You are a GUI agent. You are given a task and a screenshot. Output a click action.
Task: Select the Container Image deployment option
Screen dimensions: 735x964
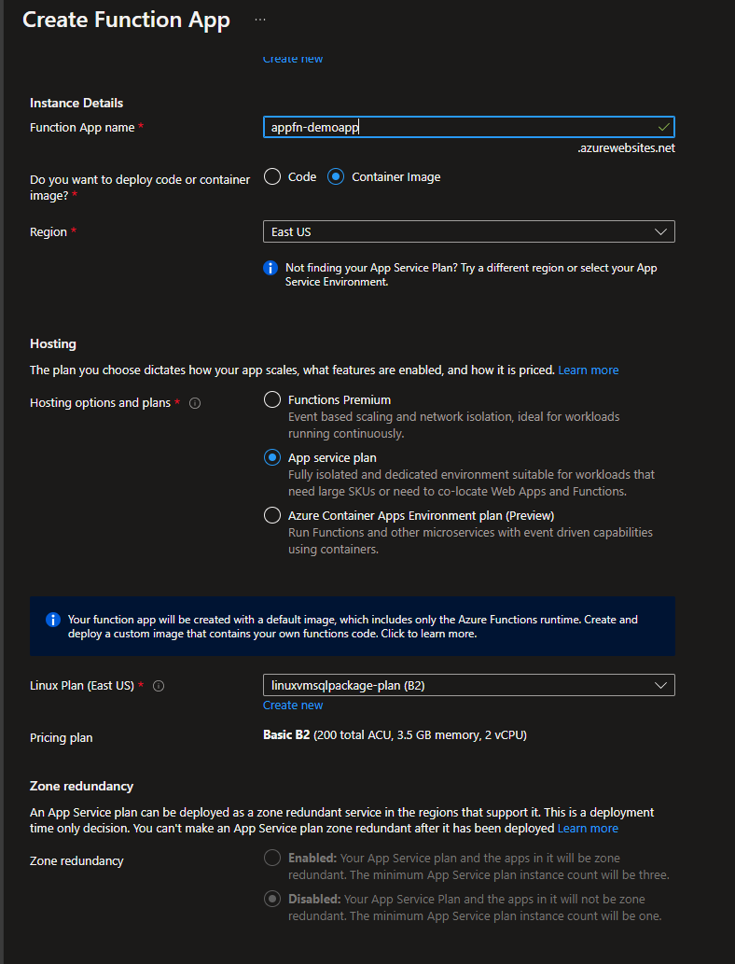[336, 177]
